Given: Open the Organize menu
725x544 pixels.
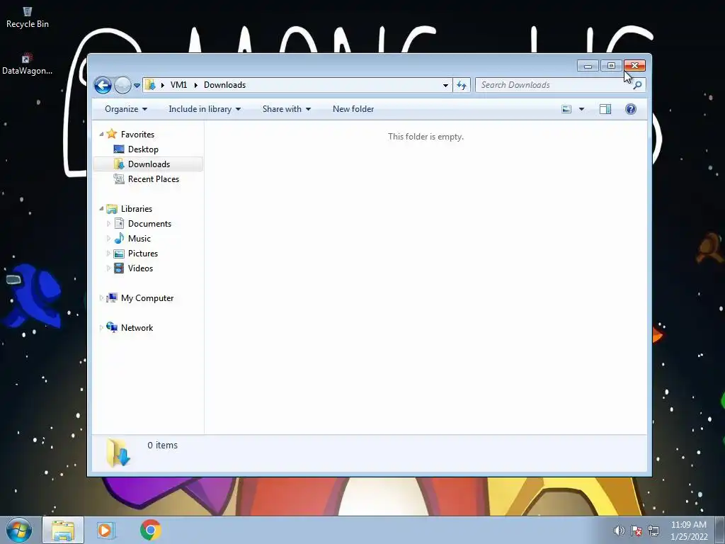Looking at the screenshot, I should point(126,109).
